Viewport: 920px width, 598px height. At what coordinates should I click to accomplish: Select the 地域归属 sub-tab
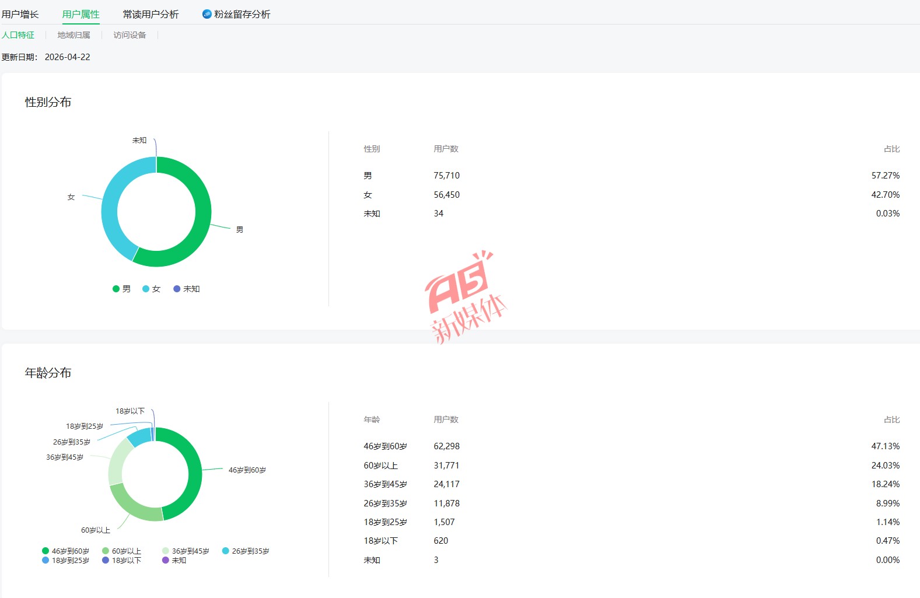74,35
